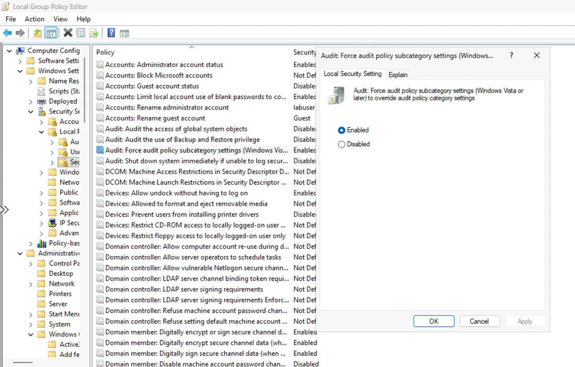
Task: Collapse the Local Policies node
Action: pos(42,132)
